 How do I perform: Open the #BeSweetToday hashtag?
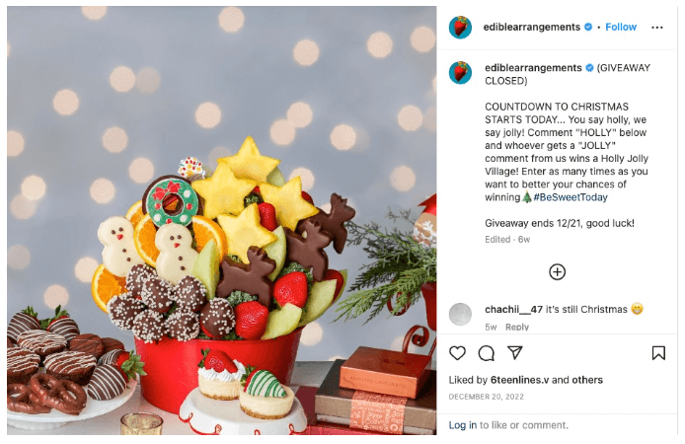coord(571,197)
